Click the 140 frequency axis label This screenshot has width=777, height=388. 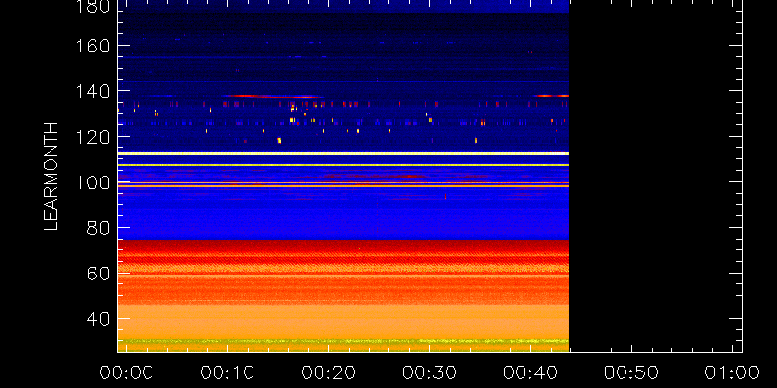pos(92,91)
